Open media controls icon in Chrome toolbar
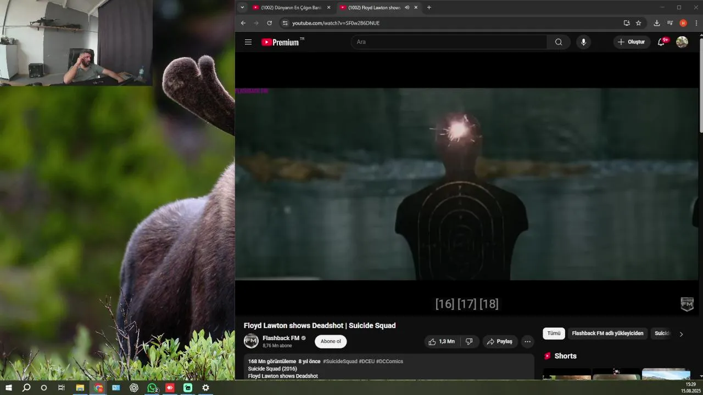Image resolution: width=703 pixels, height=395 pixels. point(670,23)
